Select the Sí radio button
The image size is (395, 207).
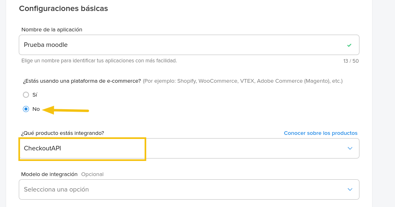[26, 95]
